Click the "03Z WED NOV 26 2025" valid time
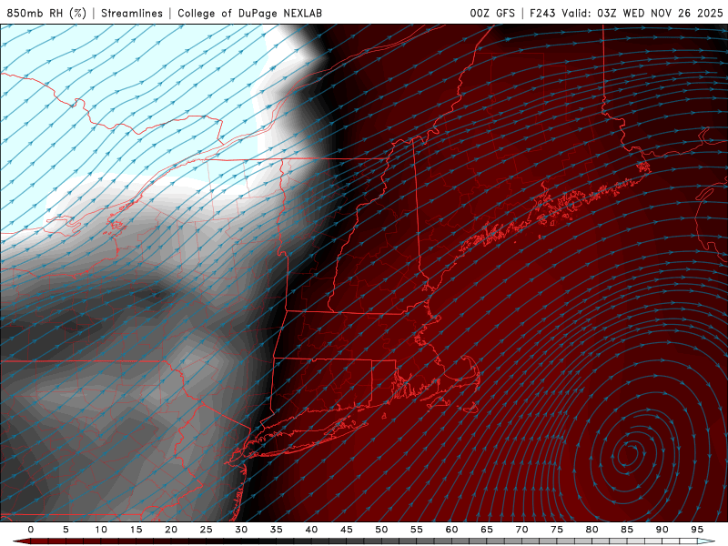This screenshot has width=728, height=546. coord(660,13)
